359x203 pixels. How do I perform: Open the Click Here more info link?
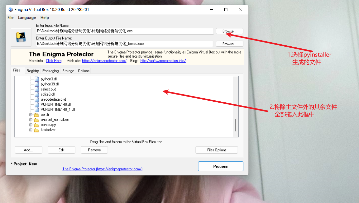point(54,61)
